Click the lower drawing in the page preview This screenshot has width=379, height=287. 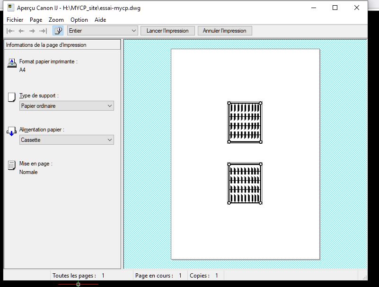click(245, 183)
